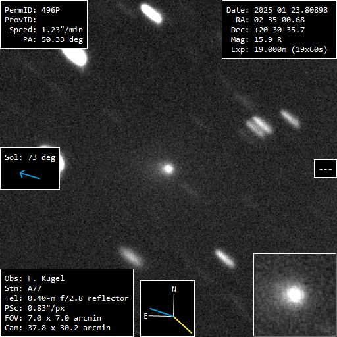
Task: Click the zoomed comet inset thumbnail
Action: (295, 295)
